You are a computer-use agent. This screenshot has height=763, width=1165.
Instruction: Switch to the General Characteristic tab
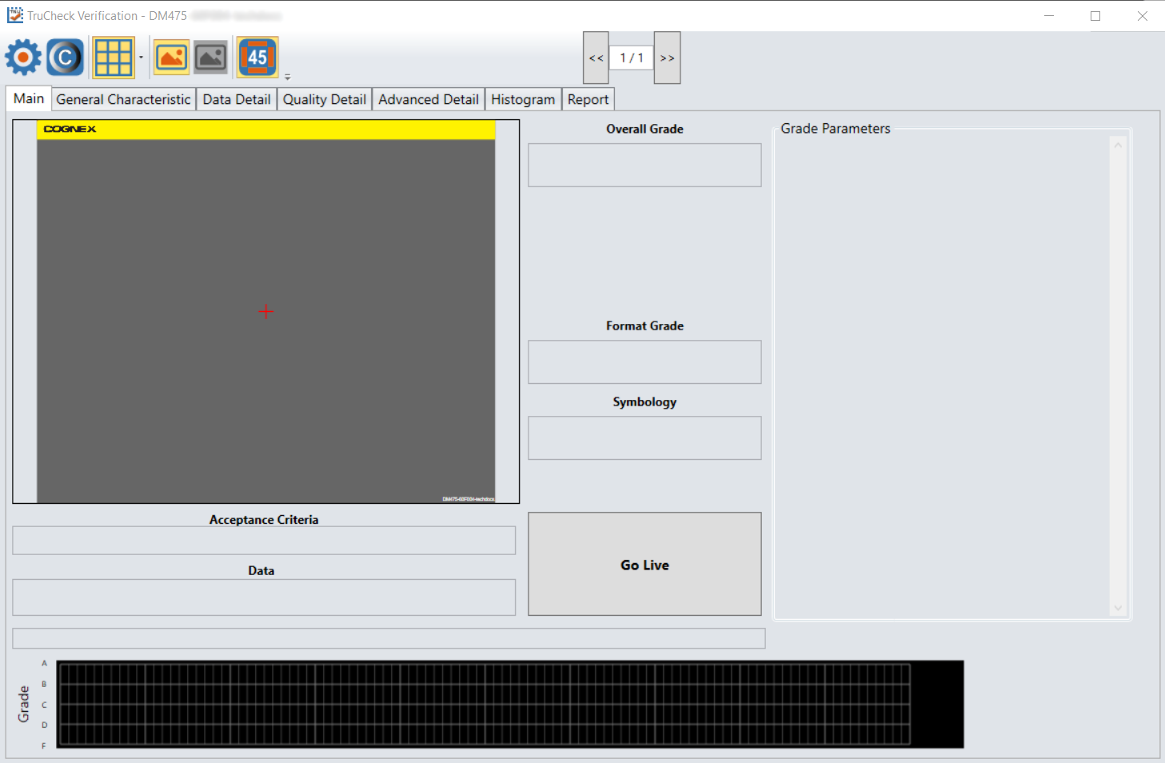[x=122, y=98]
